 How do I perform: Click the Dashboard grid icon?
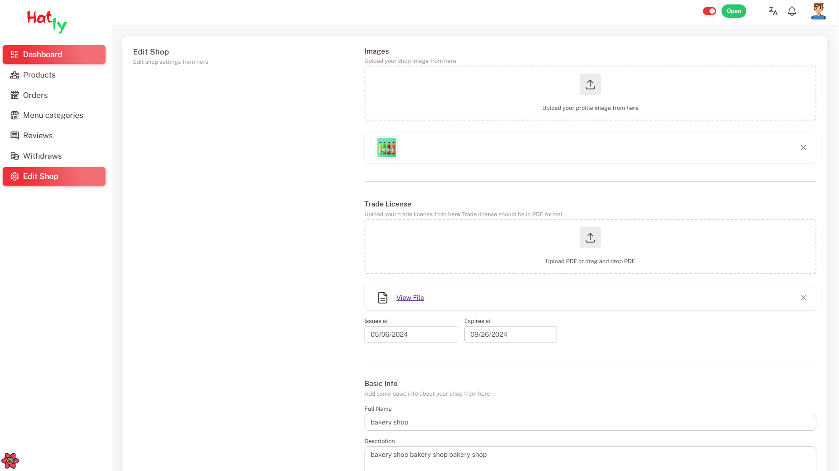[15, 54]
